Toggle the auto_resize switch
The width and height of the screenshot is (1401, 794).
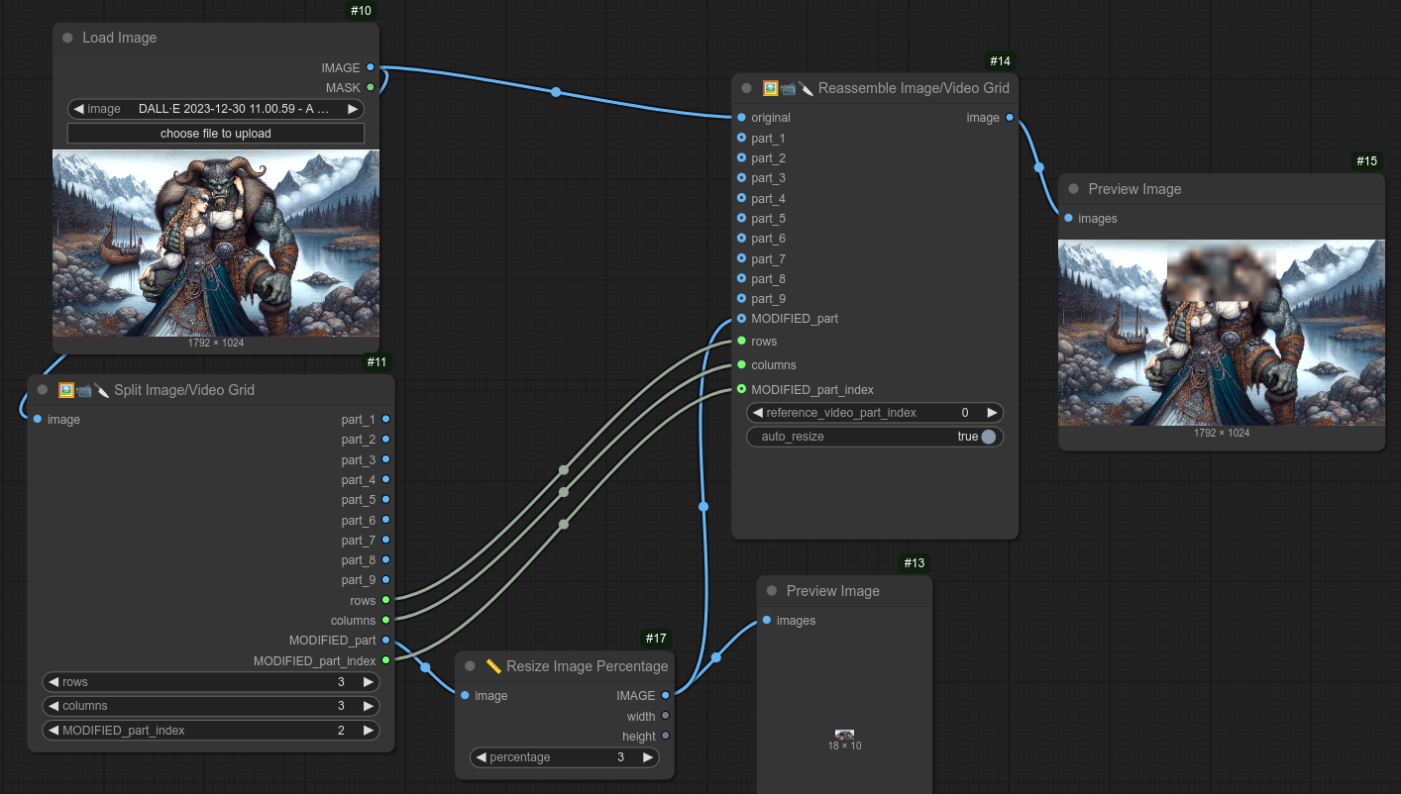[x=987, y=437]
